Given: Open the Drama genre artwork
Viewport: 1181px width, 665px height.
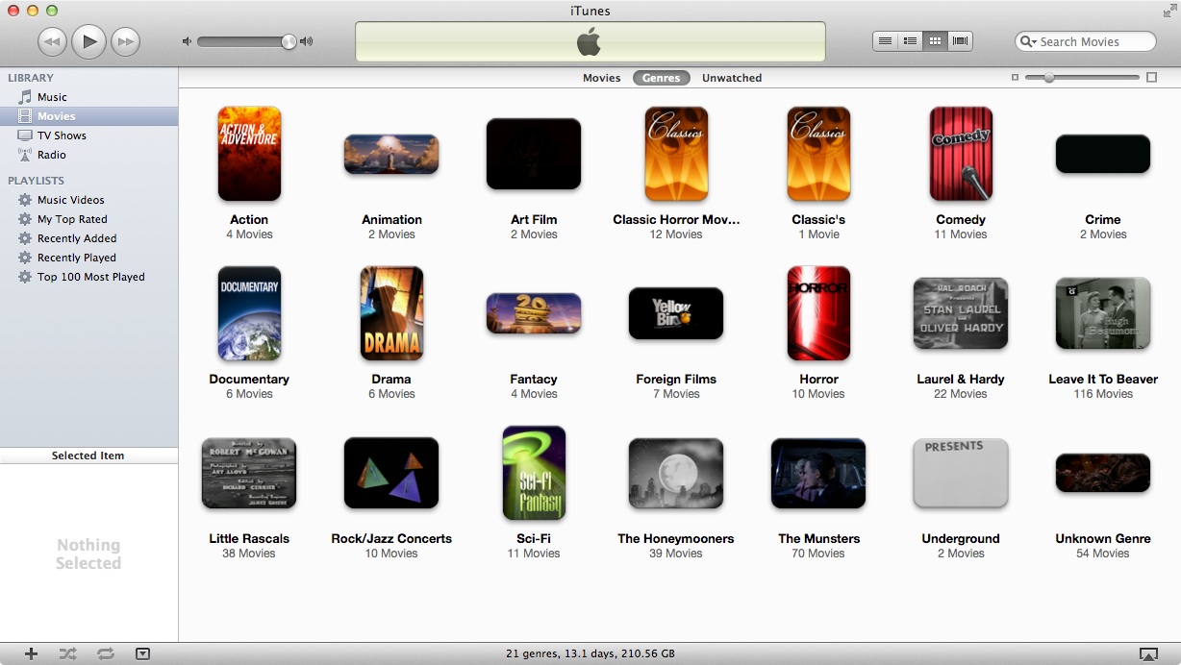Looking at the screenshot, I should tap(391, 313).
